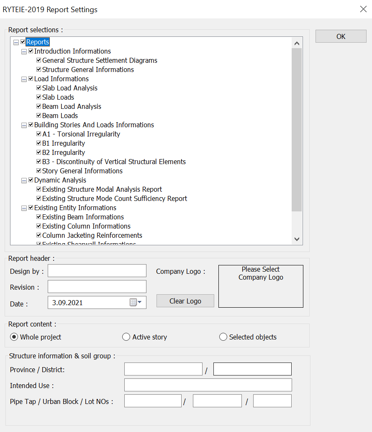Uncheck Slab Load Analysis checkbox

(39, 88)
